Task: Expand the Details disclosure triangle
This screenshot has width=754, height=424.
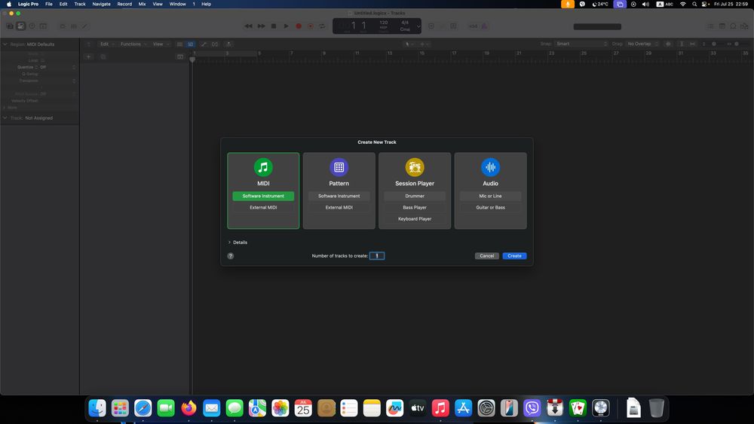Action: 229,243
